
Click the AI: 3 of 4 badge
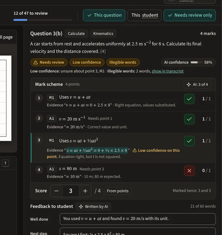point(197,85)
